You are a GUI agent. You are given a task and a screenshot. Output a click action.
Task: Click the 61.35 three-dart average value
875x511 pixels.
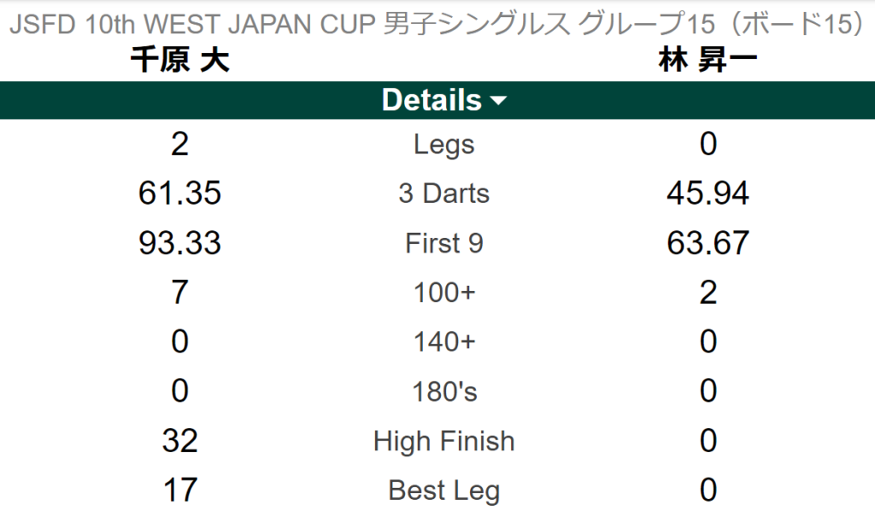[179, 194]
